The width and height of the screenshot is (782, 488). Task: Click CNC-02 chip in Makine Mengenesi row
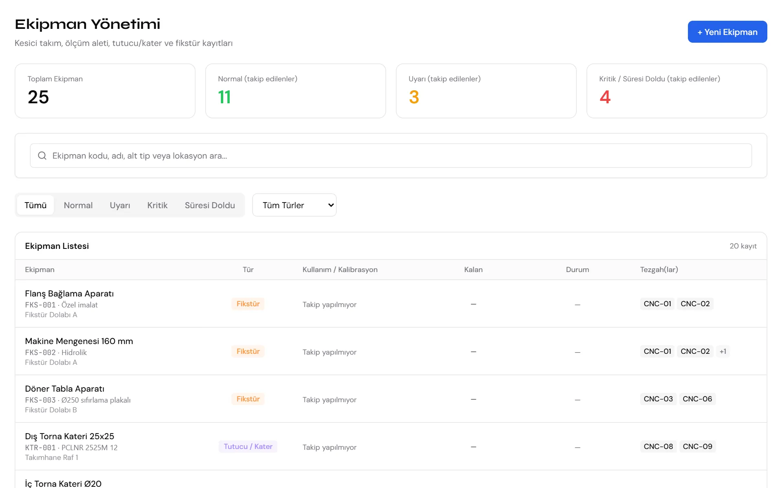695,351
